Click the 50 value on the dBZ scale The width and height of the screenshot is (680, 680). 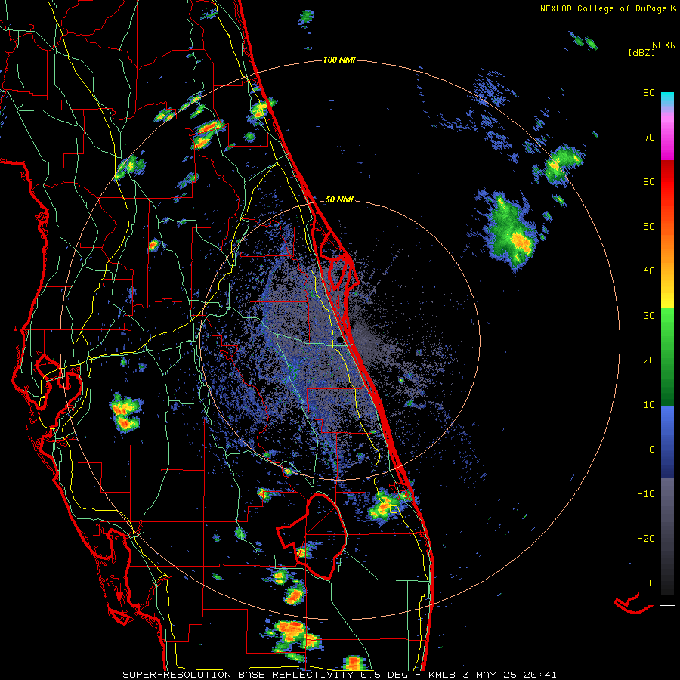pyautogui.click(x=649, y=227)
